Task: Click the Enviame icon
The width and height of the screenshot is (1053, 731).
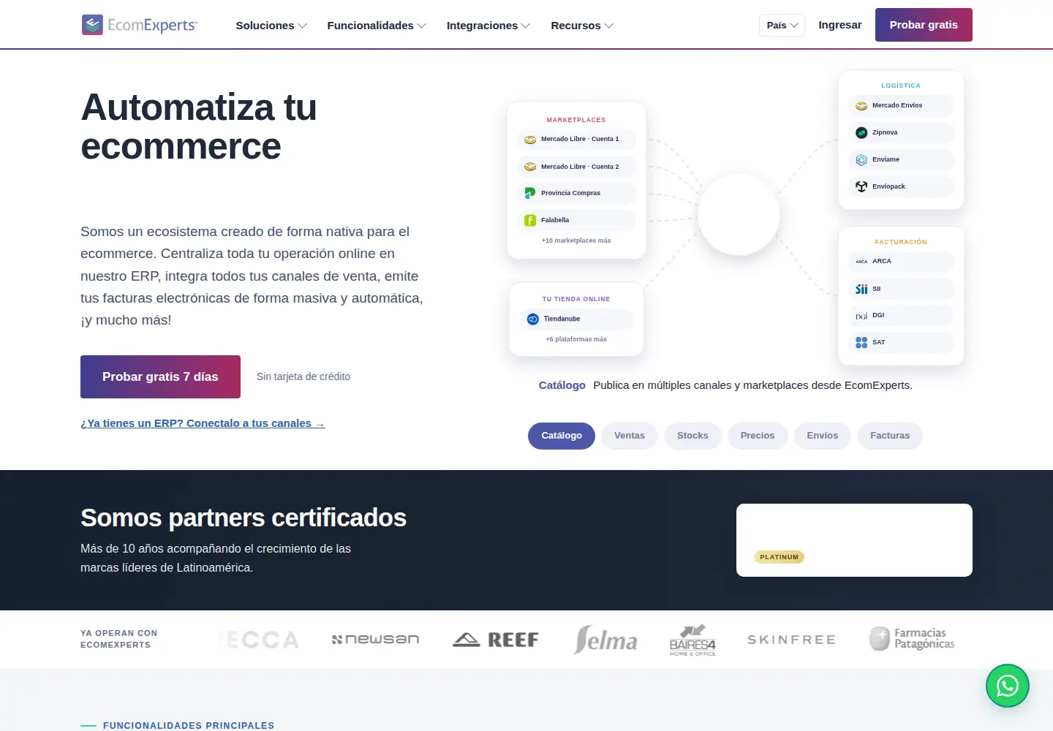Action: pyautogui.click(x=861, y=159)
